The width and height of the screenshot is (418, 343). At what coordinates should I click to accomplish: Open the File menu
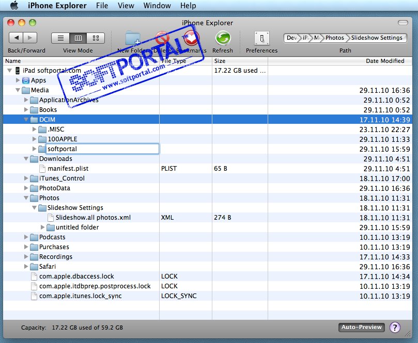tap(102, 5)
